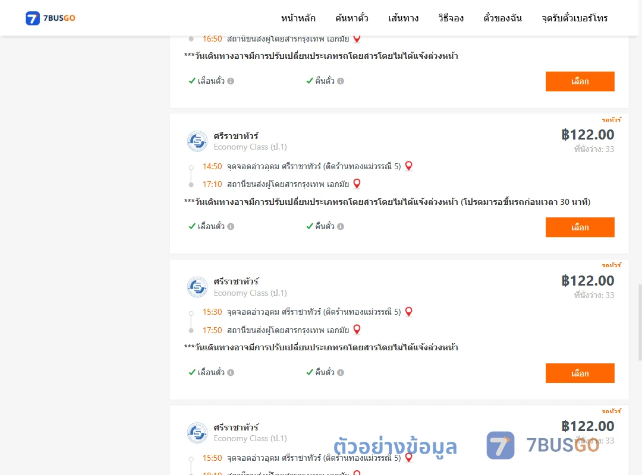Open จุดรับตั๋วเบอร์โทร menu item
The width and height of the screenshot is (642, 475).
574,18
